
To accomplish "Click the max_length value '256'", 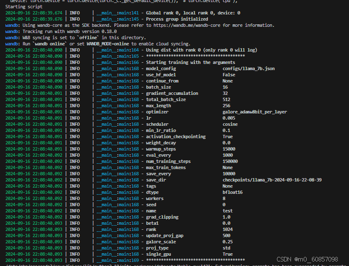I will point(226,106).
